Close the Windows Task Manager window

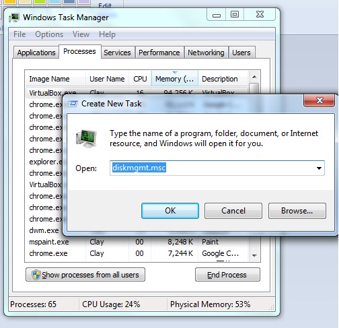[260, 15]
